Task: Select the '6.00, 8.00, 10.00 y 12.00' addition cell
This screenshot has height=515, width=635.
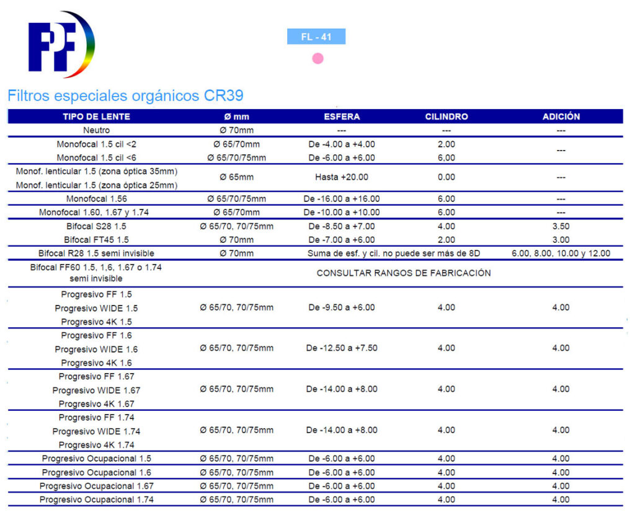Action: point(561,253)
